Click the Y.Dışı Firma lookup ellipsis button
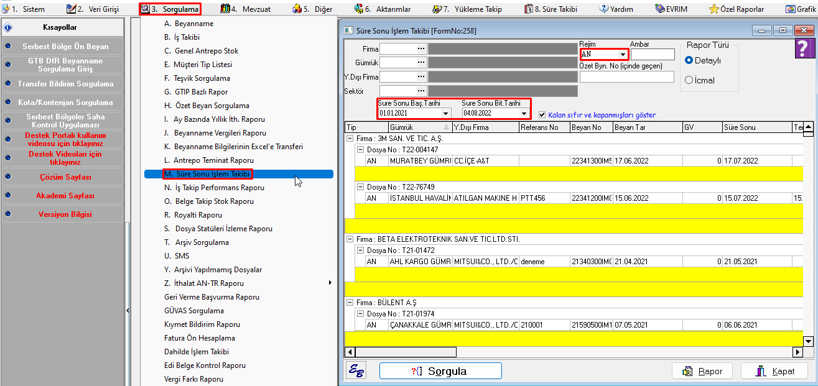Screen dimensions: 818x386 pyautogui.click(x=421, y=77)
